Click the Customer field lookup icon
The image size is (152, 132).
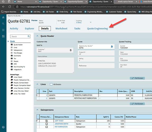click(x=71, y=50)
